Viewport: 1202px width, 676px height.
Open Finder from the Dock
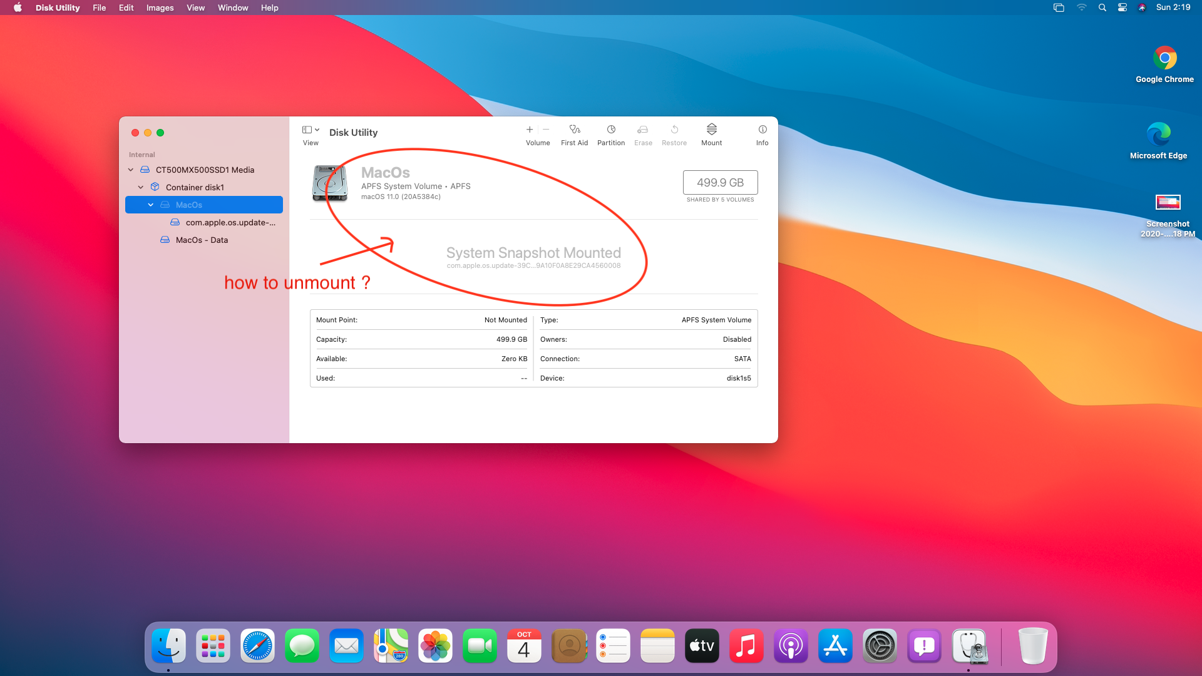[168, 646]
